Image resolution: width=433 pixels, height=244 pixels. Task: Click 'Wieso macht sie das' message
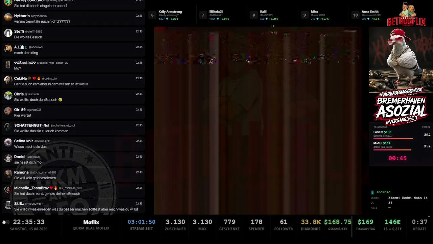[x=30, y=147]
